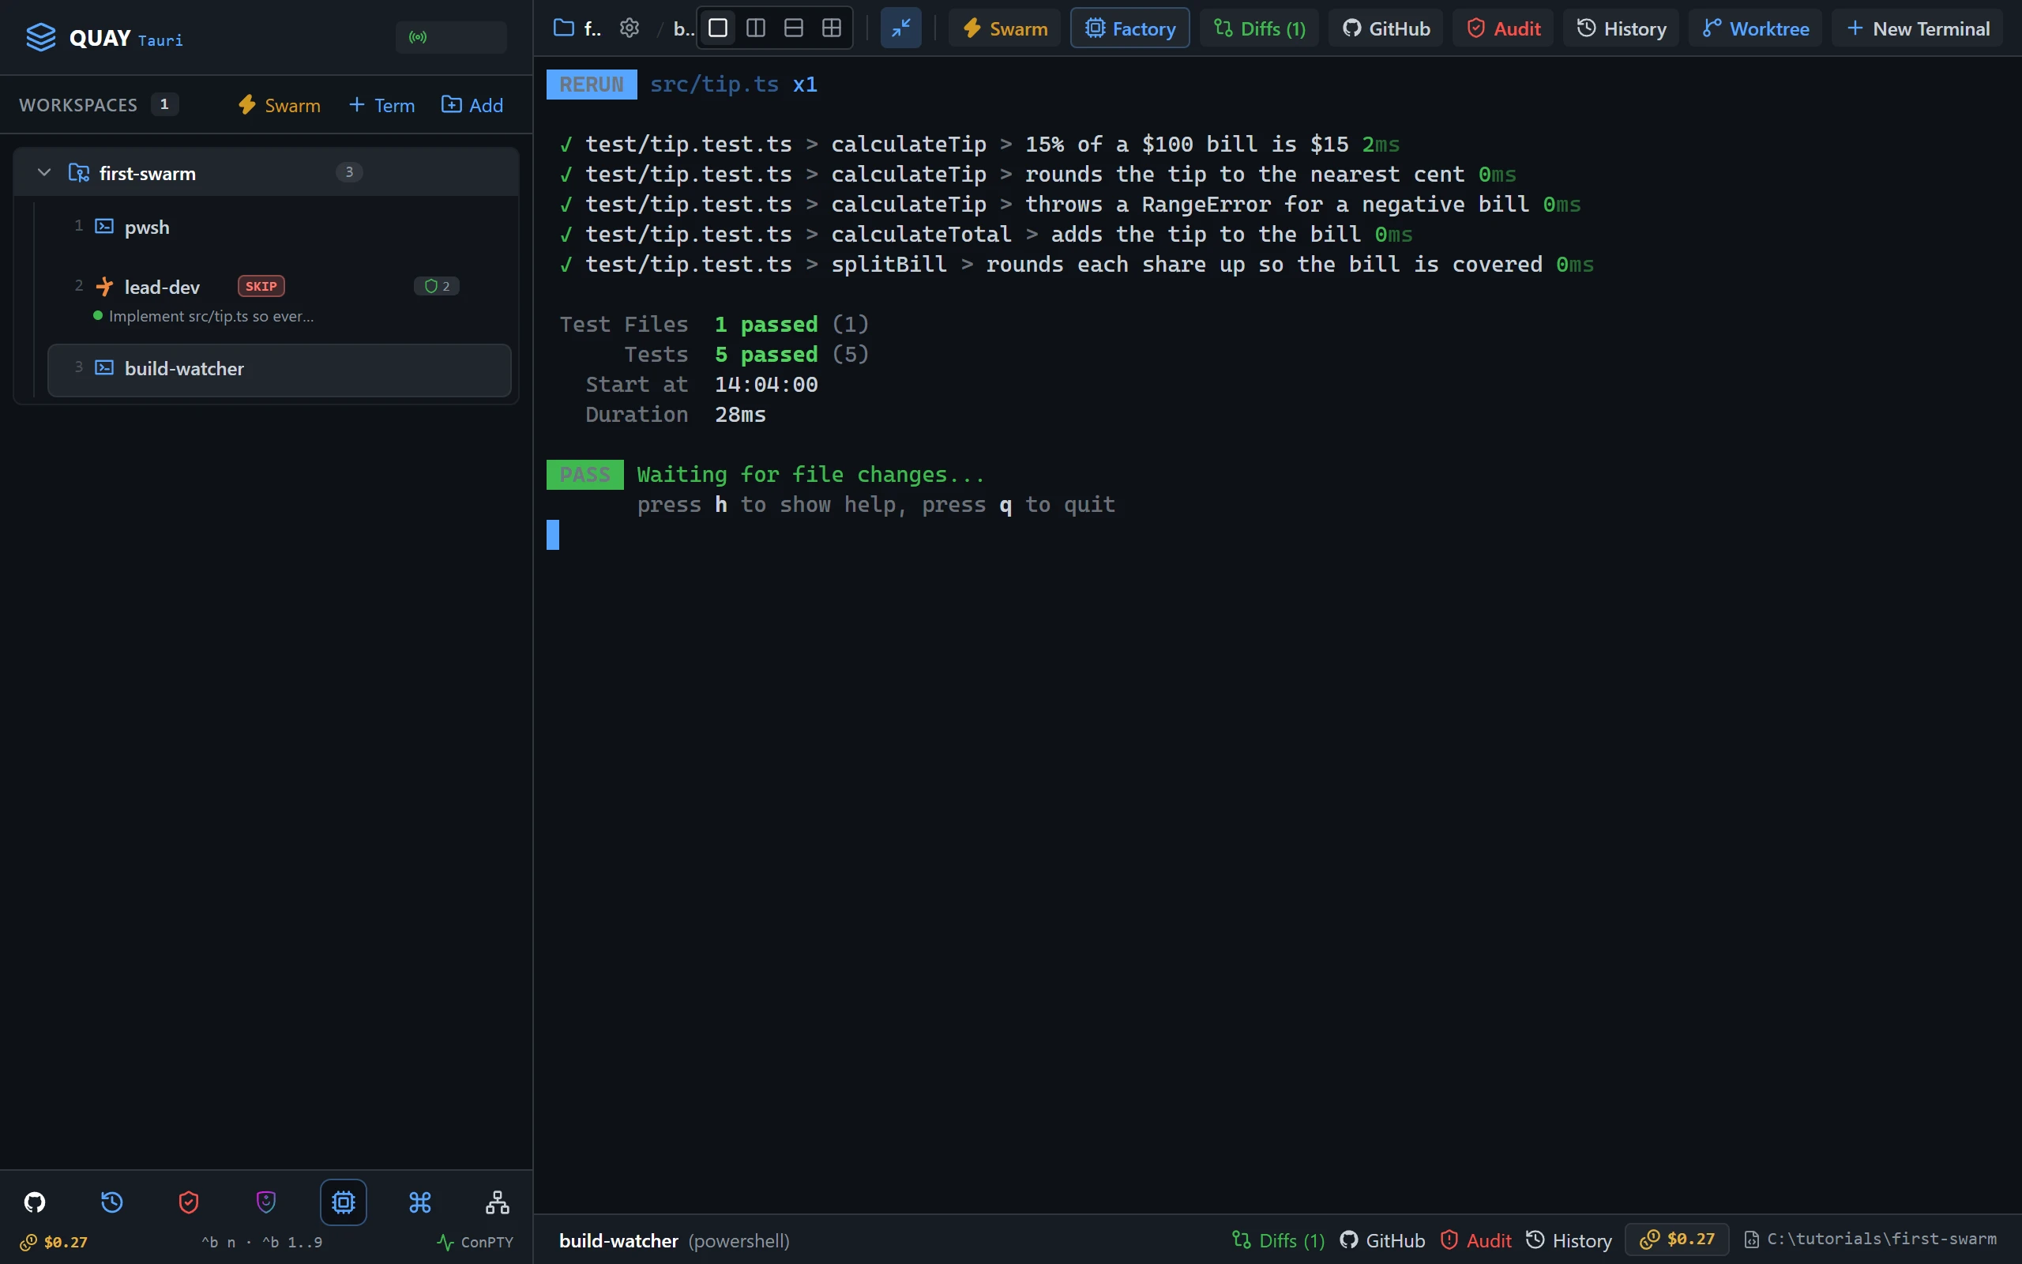Open Diffs (1) in the top toolbar

pos(1259,28)
